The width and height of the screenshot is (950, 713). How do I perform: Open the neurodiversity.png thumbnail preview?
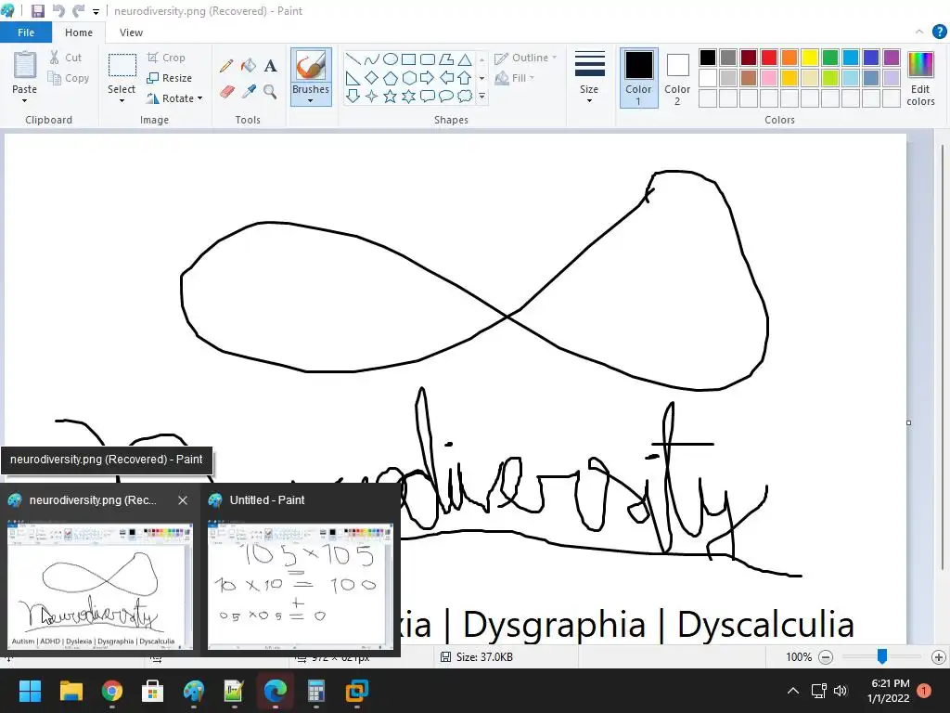100,586
